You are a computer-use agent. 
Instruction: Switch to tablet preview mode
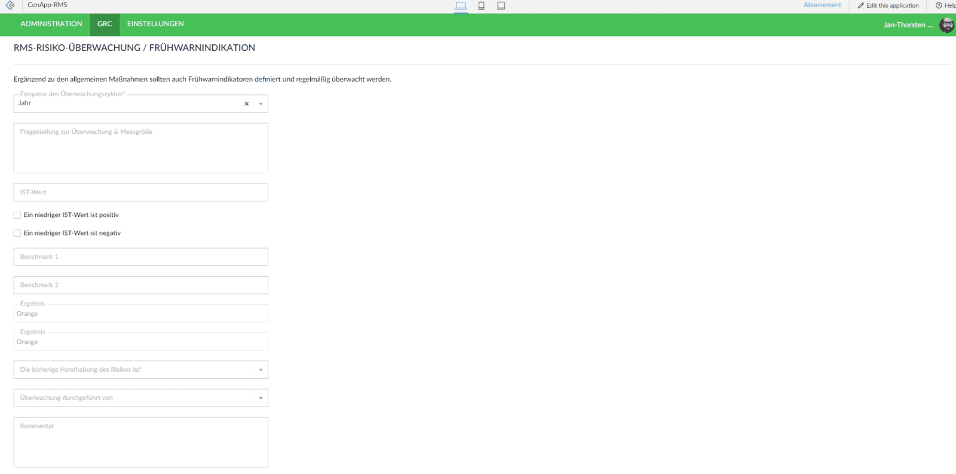[501, 6]
